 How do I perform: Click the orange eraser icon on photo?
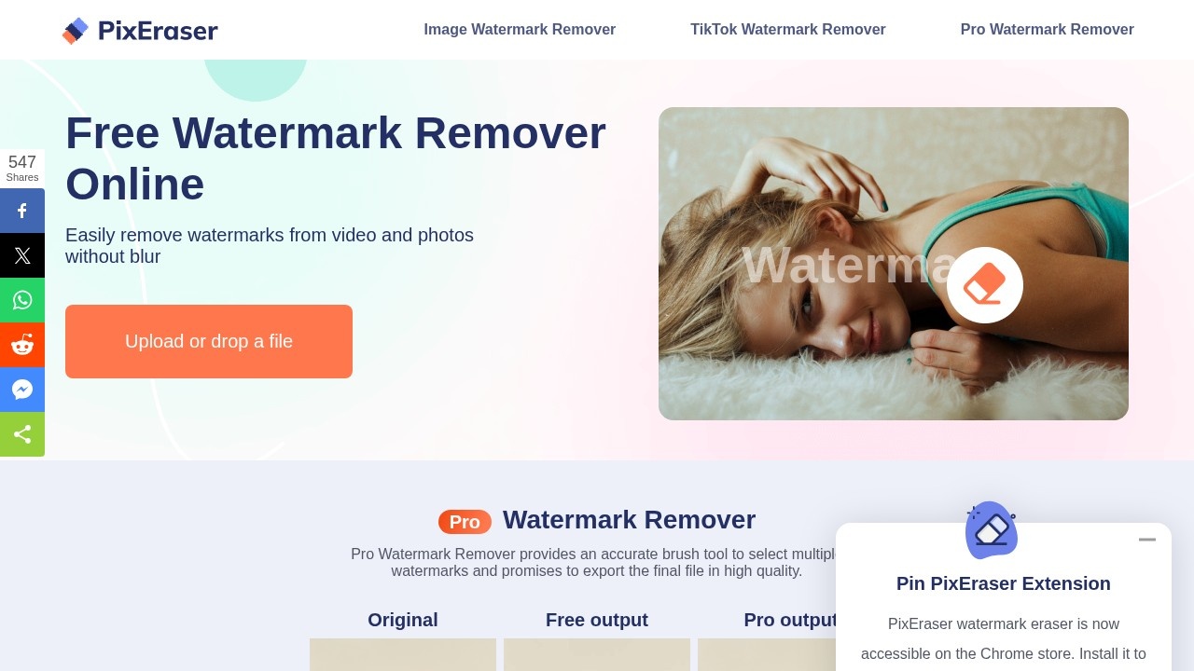[985, 285]
